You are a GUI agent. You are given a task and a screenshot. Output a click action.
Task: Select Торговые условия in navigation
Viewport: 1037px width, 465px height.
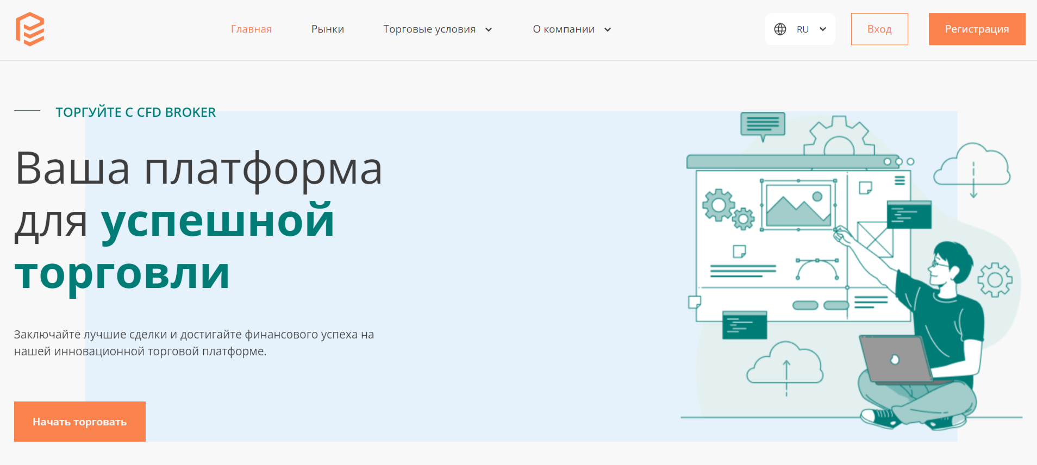pyautogui.click(x=429, y=29)
